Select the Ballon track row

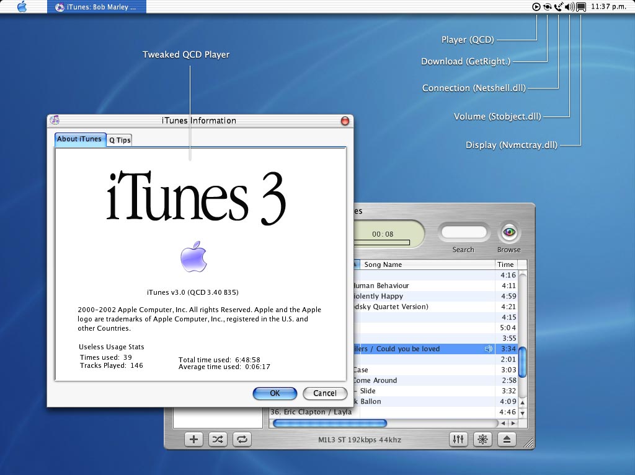tap(436, 401)
